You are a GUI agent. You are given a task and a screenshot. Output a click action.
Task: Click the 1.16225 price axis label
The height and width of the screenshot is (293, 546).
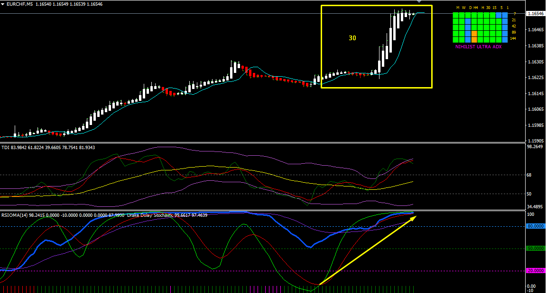tap(536, 78)
